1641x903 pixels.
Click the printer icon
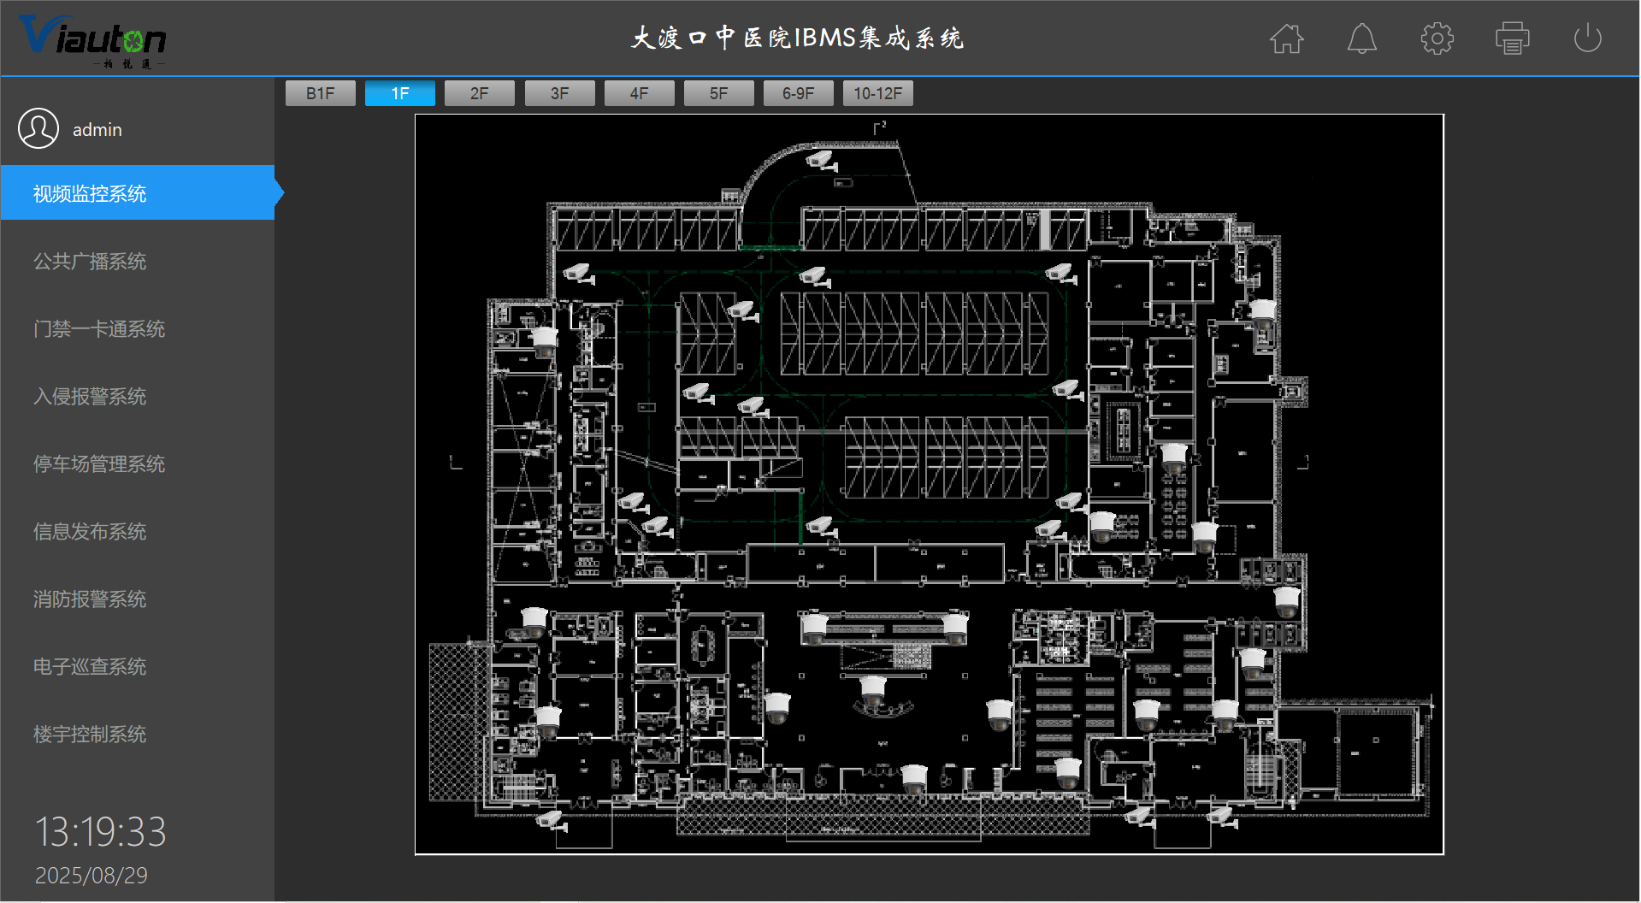1512,38
